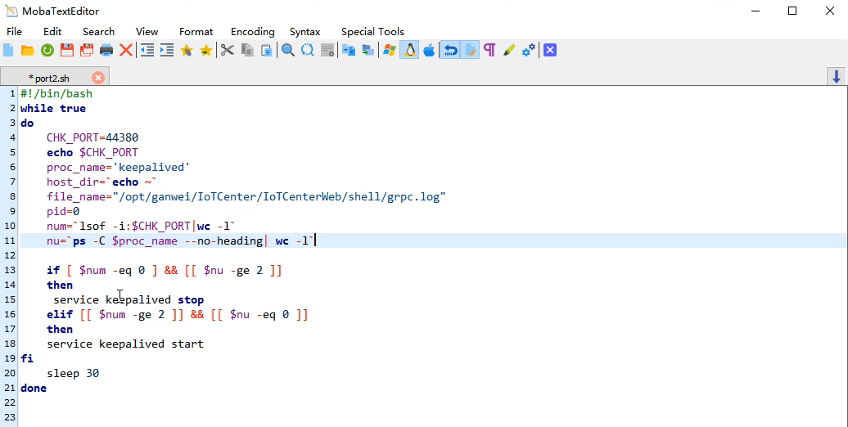The width and height of the screenshot is (848, 427).
Task: Click the highlighter marker icon
Action: click(x=509, y=51)
